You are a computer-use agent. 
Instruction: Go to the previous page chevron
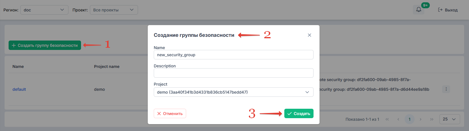398,119
